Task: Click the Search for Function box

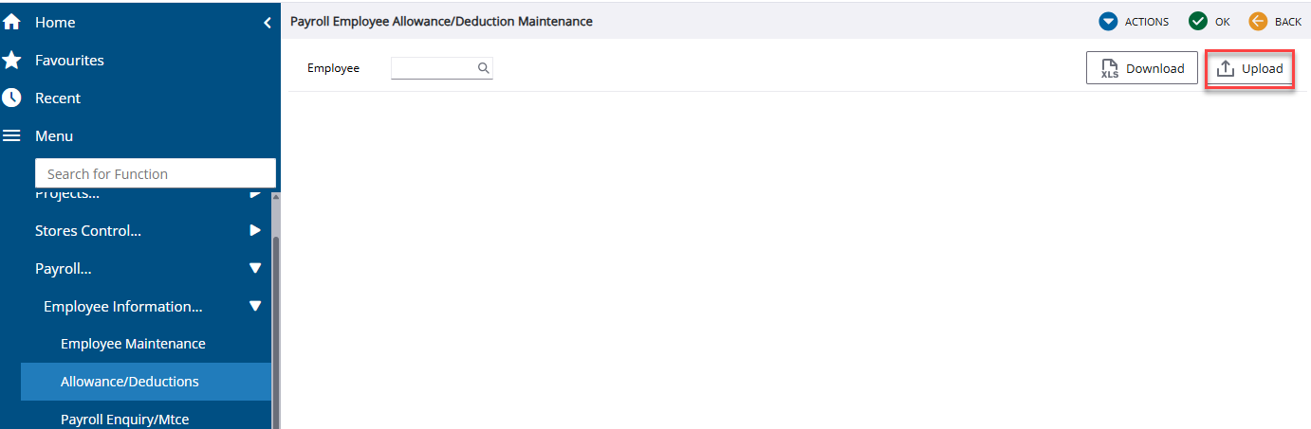Action: [155, 173]
